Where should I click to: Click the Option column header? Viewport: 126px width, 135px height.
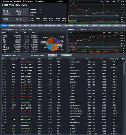[23, 59]
